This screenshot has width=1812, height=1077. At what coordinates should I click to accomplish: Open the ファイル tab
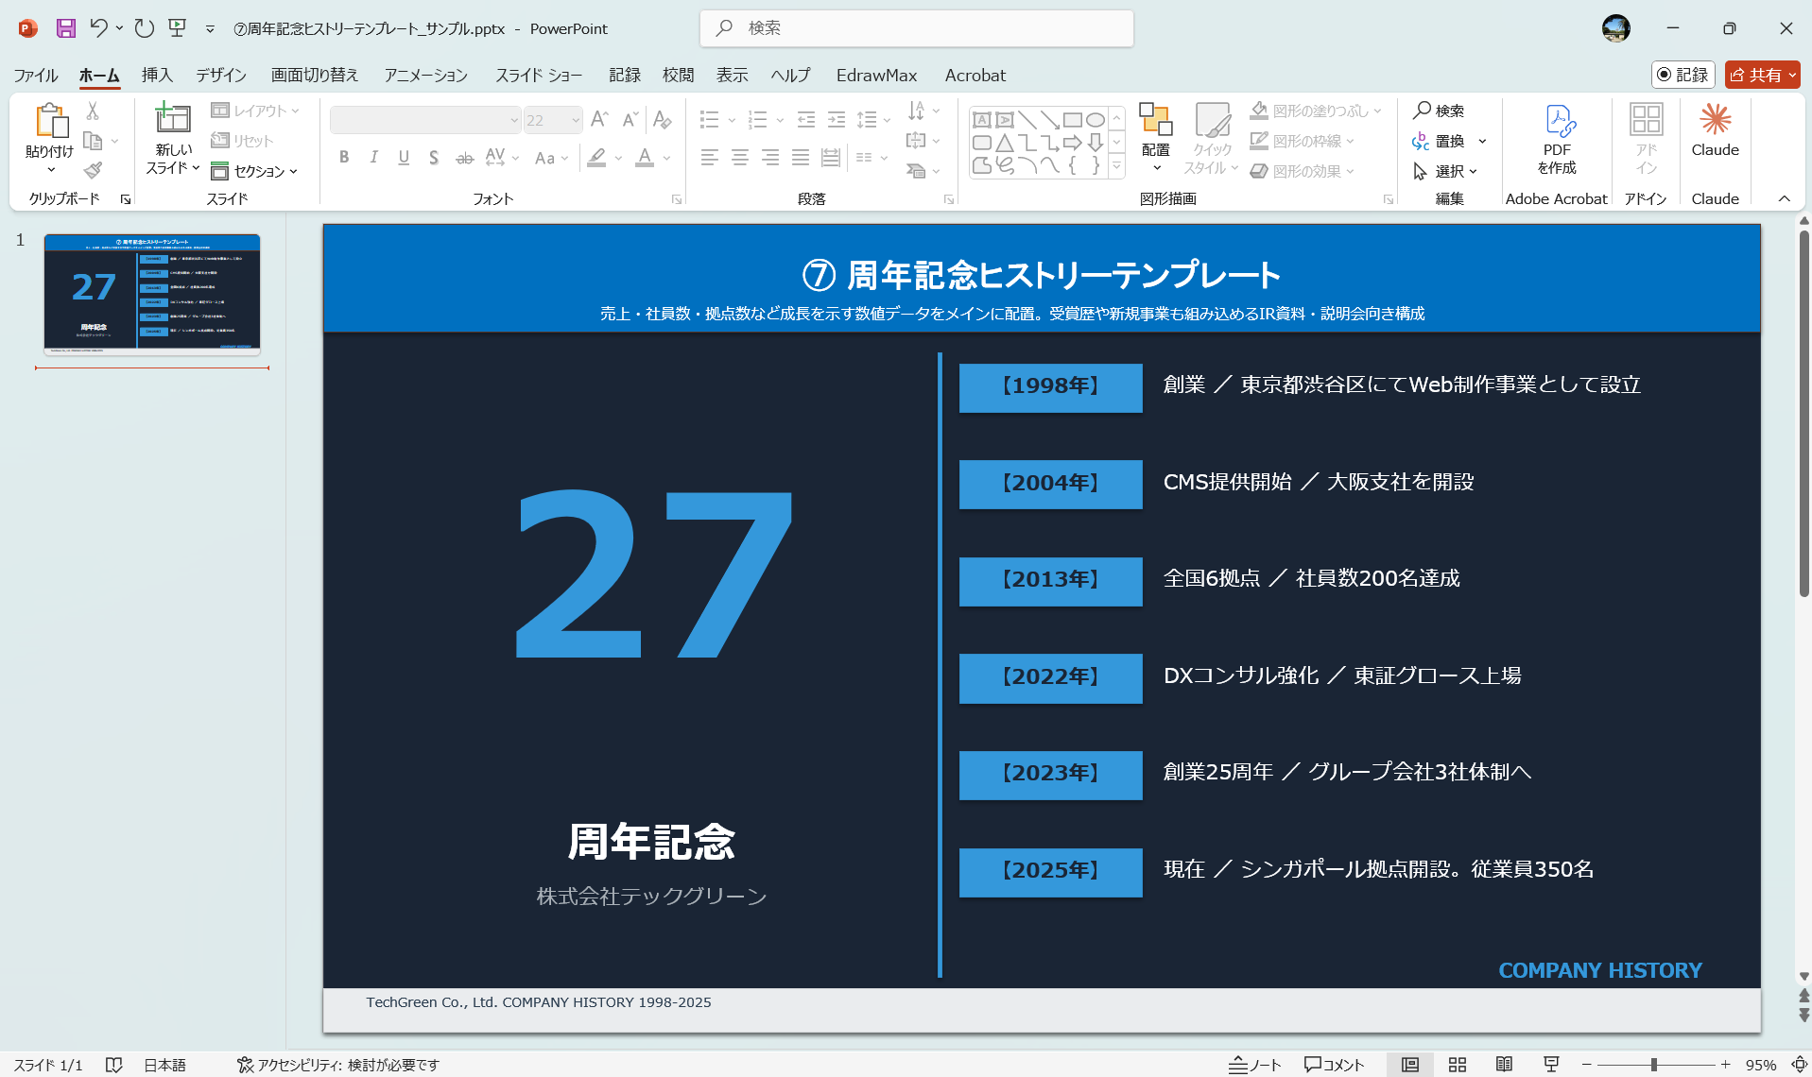[x=36, y=76]
